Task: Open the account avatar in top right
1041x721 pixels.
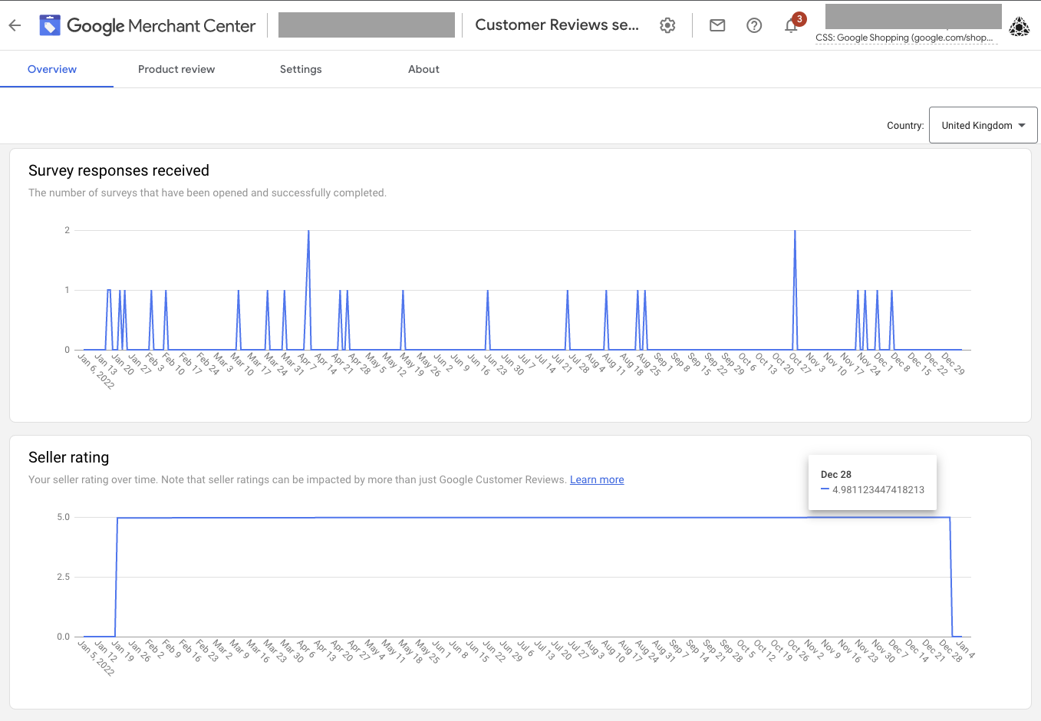Action: [x=1020, y=26]
